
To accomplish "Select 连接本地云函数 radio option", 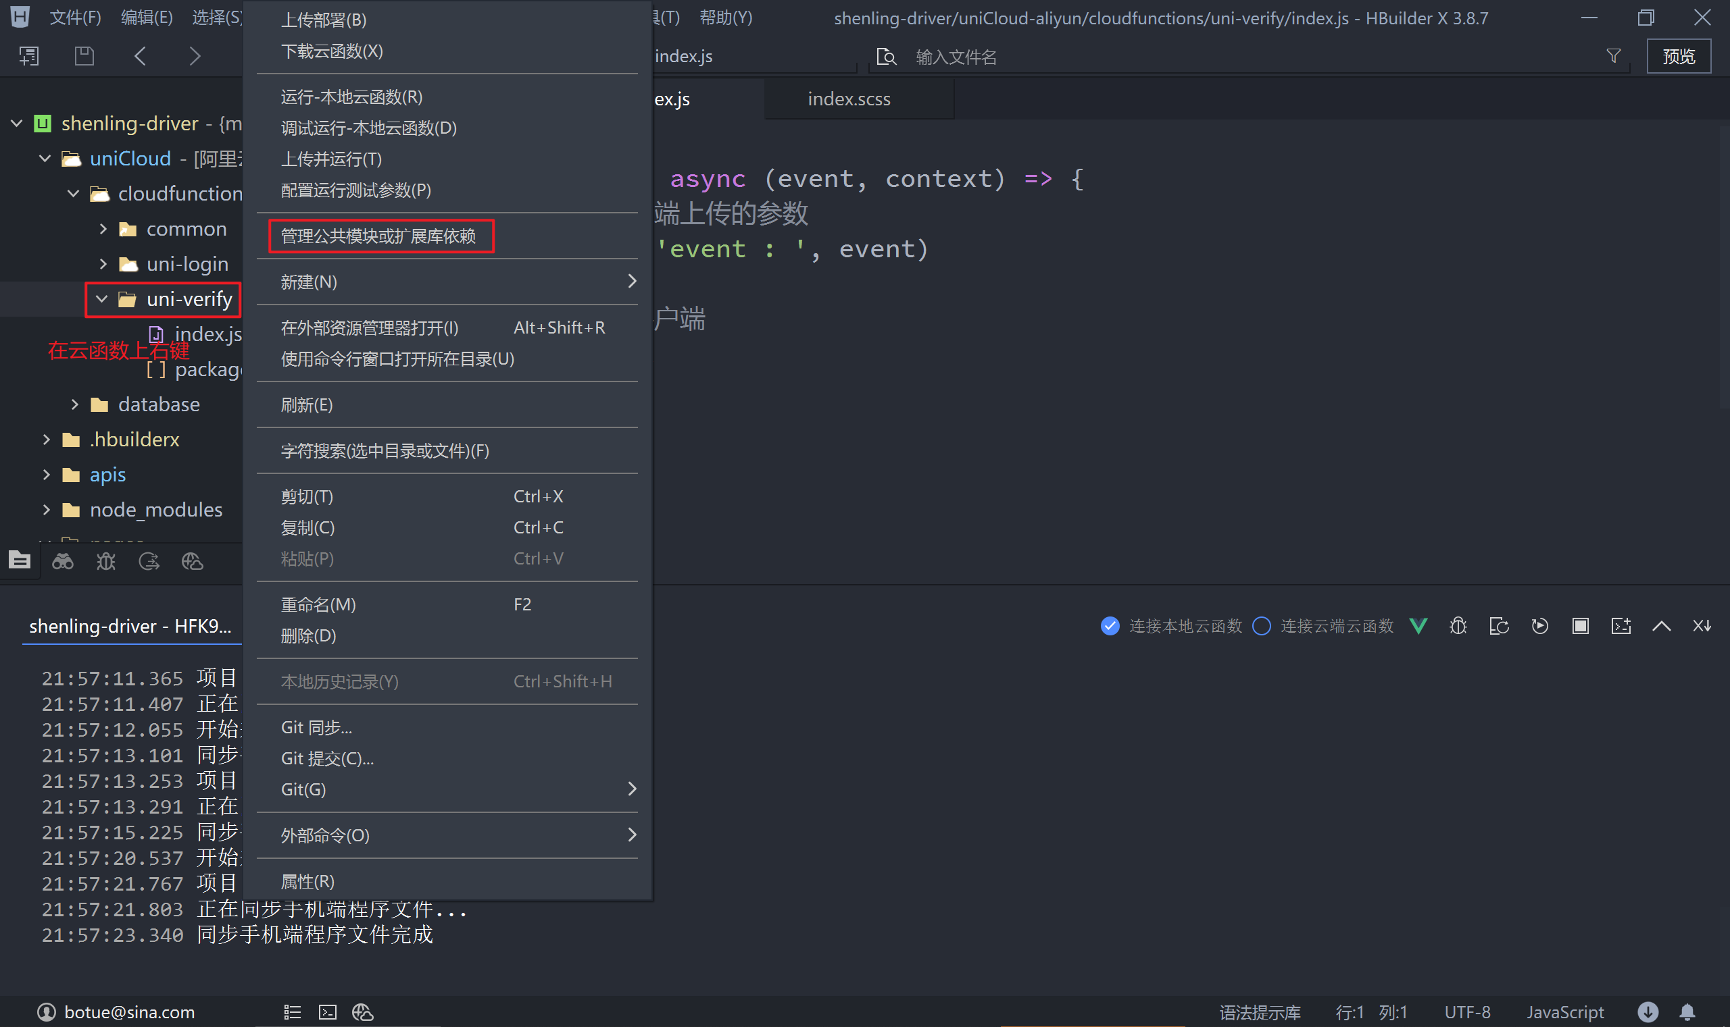I will click(1110, 627).
